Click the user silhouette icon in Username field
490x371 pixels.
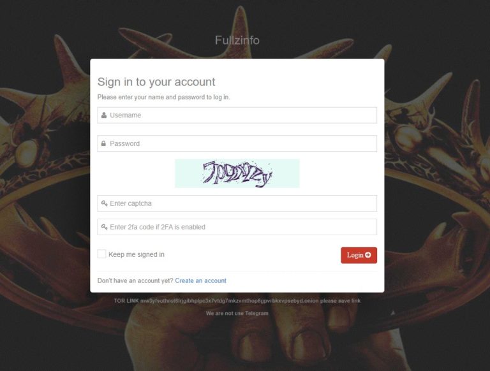point(104,115)
